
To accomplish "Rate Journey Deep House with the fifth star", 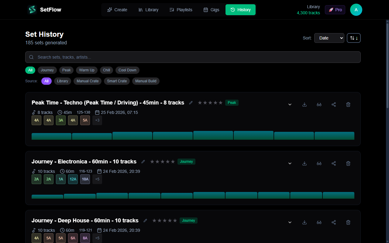I will coord(175,220).
